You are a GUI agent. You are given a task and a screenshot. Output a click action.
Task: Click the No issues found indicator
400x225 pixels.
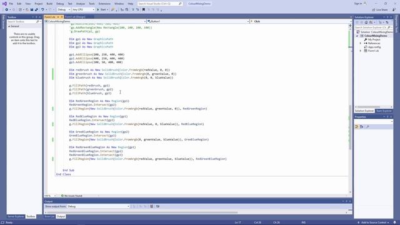point(71,196)
